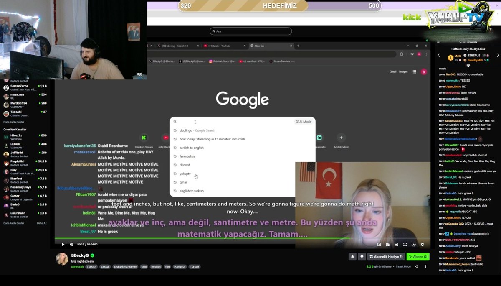This screenshot has height=286, width=501.
Task: Share the stream via share icon
Action: pos(416,266)
